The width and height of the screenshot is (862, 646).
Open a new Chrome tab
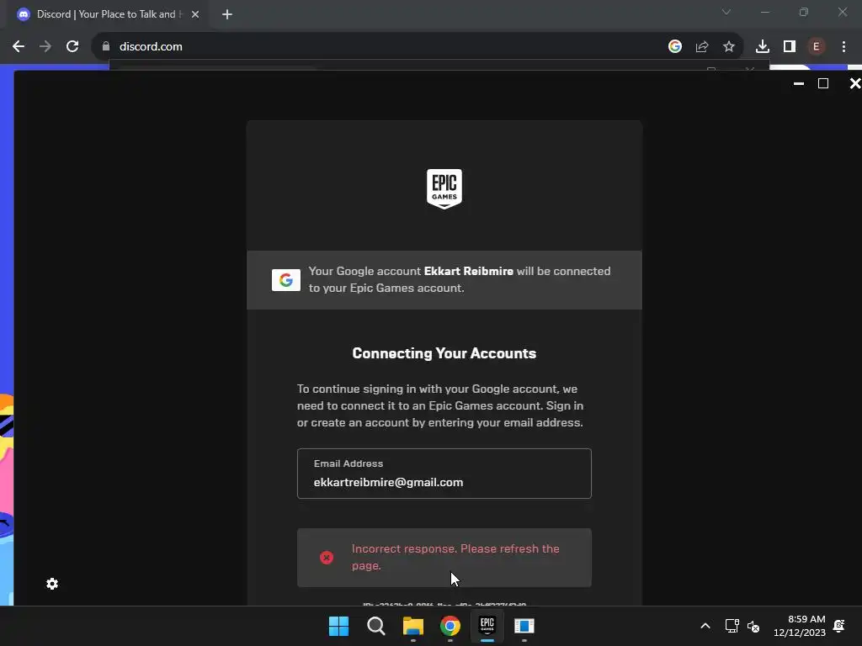227,14
